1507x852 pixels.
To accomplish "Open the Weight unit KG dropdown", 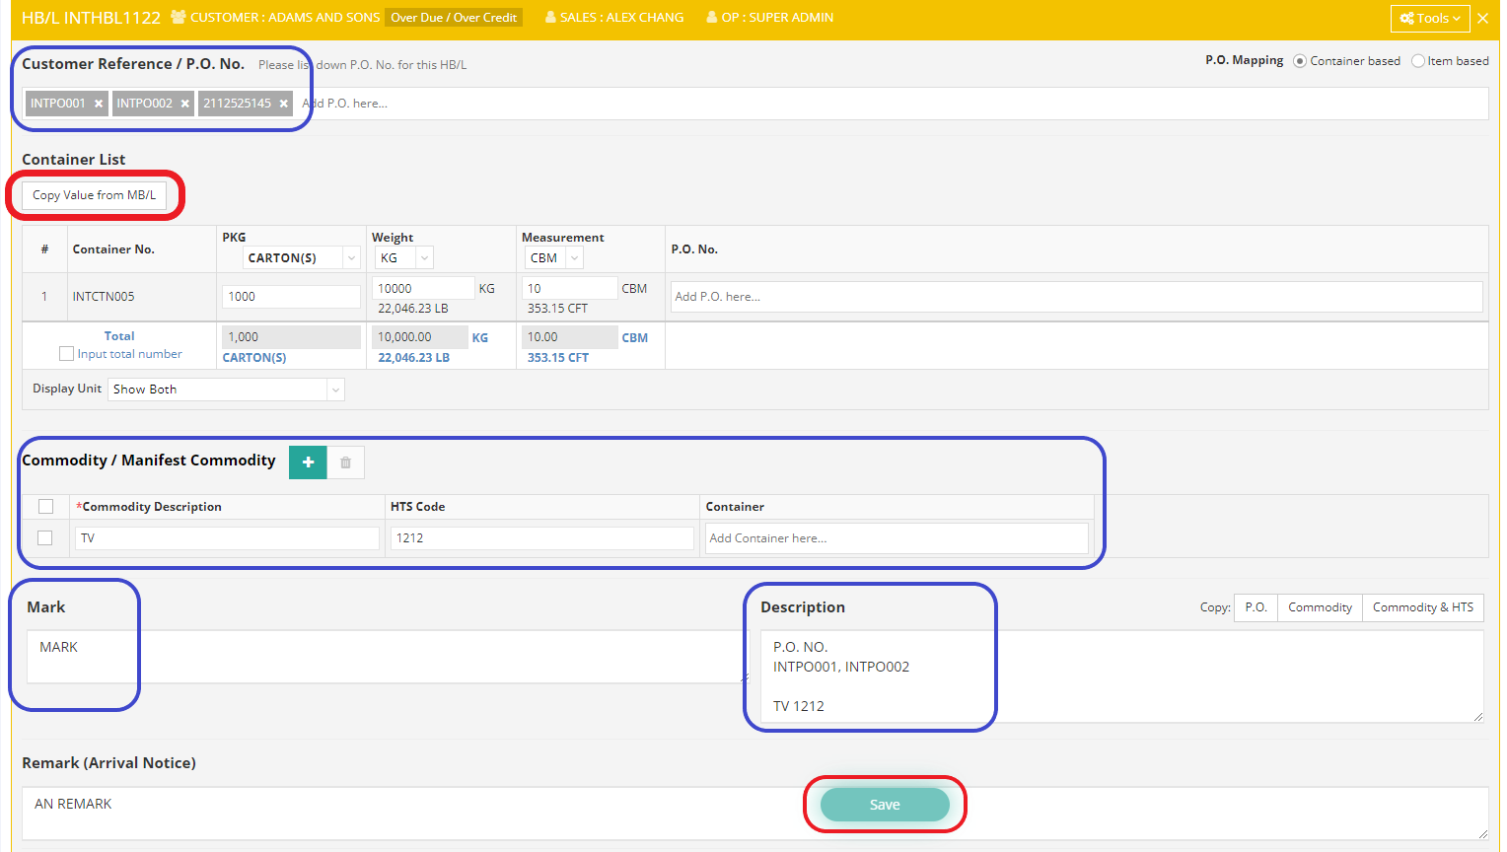I will (x=404, y=258).
